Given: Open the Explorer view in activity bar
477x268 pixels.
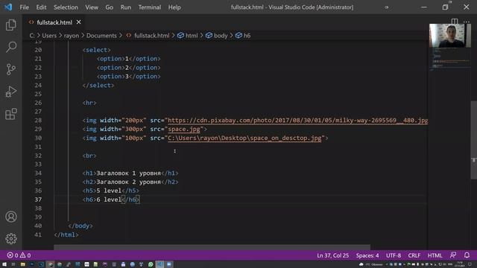Looking at the screenshot, I should tap(11, 25).
